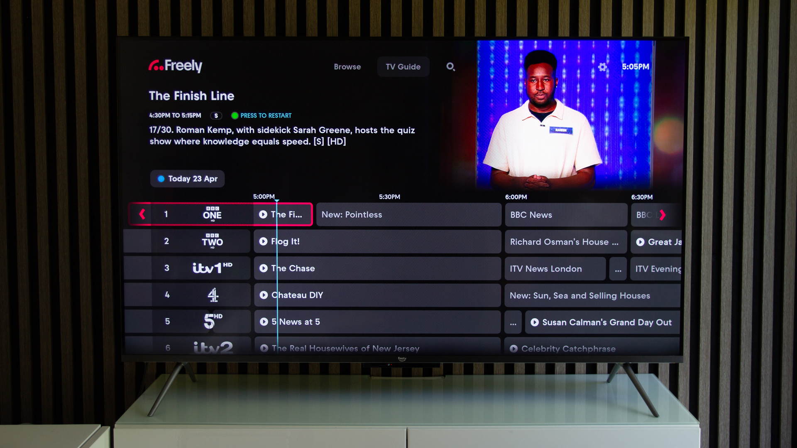Click the current time marker on timeline
This screenshot has width=797, height=448.
pyautogui.click(x=277, y=201)
